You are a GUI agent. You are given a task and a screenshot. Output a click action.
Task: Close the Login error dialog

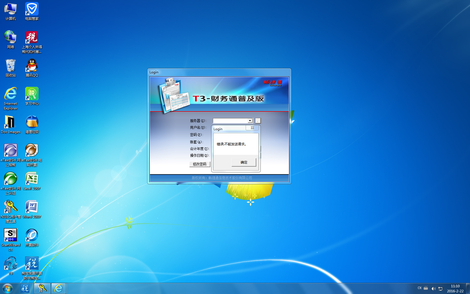pyautogui.click(x=252, y=128)
